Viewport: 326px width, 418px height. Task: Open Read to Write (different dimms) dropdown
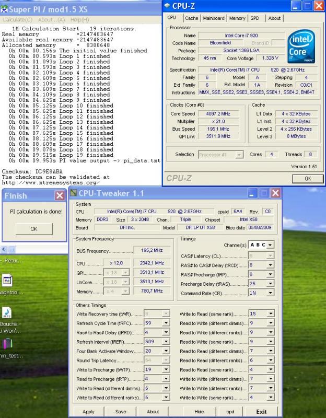pyautogui.click(x=271, y=323)
